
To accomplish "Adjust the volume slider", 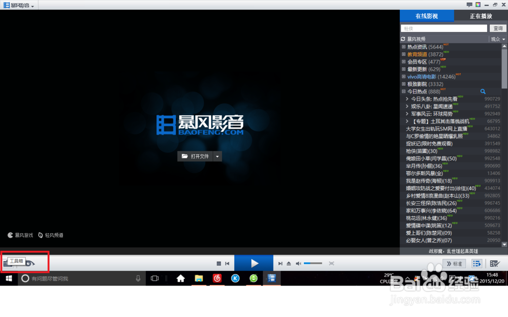I will 313,263.
